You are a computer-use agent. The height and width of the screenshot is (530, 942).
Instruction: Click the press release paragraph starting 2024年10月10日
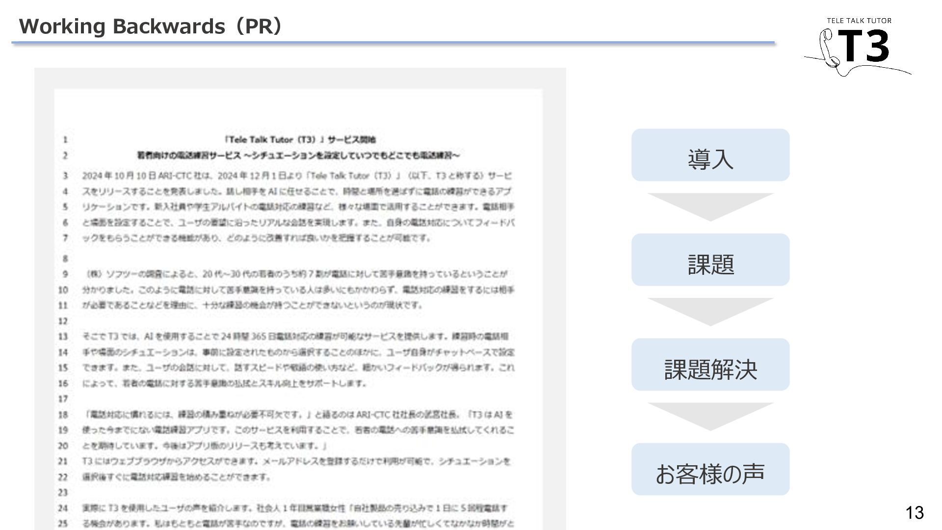click(x=298, y=207)
